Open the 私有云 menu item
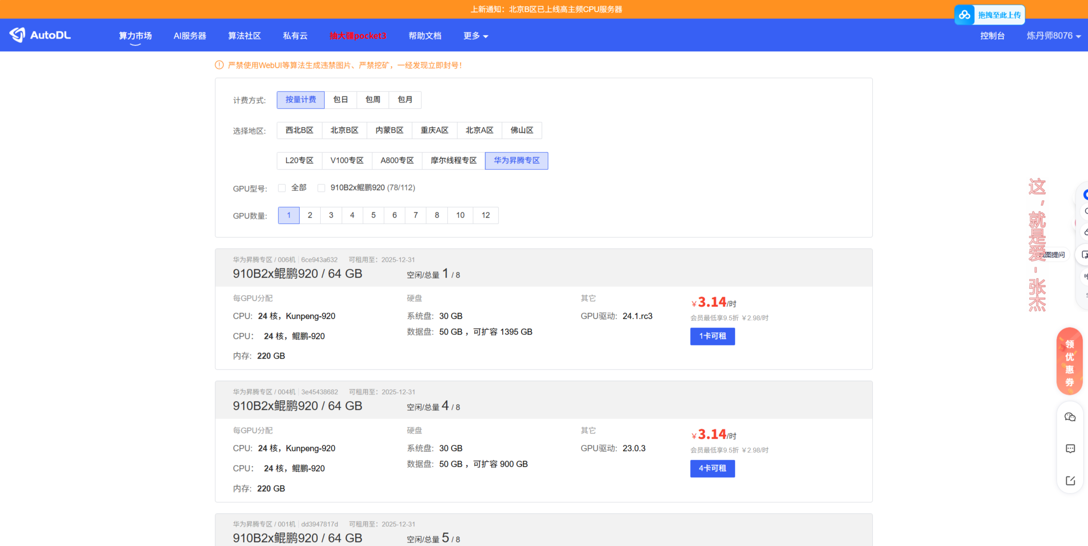Image resolution: width=1088 pixels, height=546 pixels. coord(295,36)
